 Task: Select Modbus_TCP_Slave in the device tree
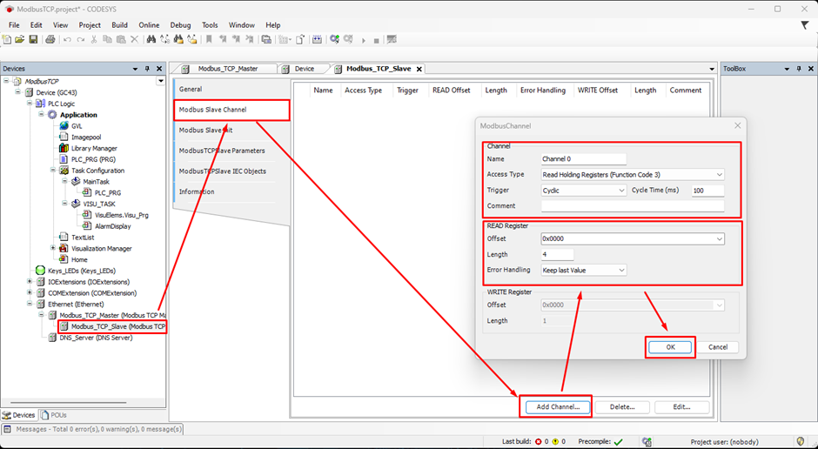(x=117, y=326)
